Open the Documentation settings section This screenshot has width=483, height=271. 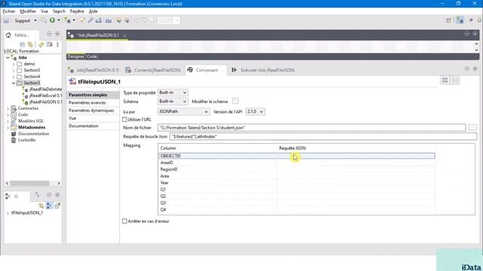click(93, 126)
